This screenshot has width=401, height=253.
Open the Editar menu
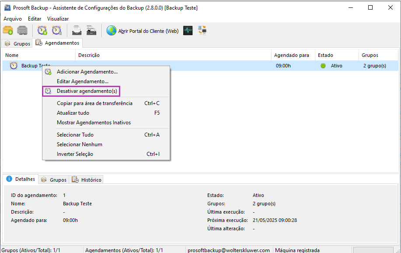[x=35, y=19]
